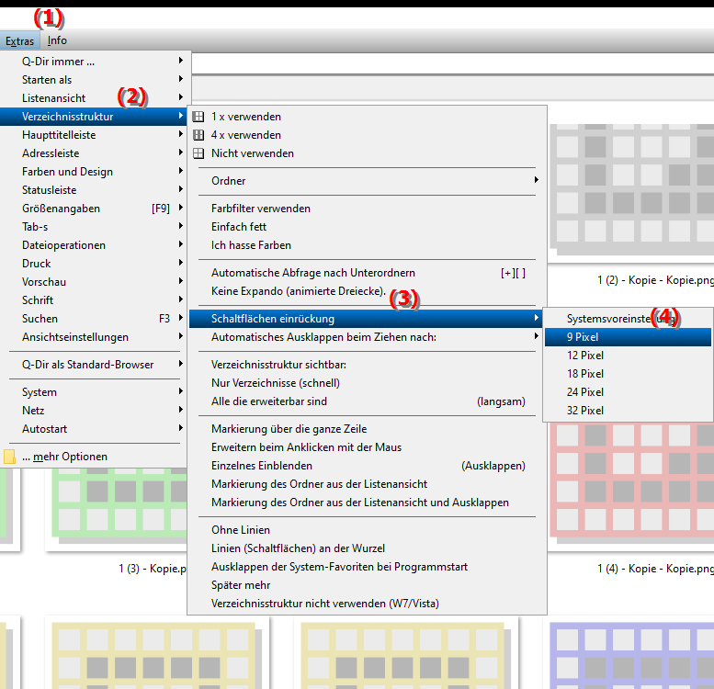This screenshot has height=689, width=714.
Task: Expand Suchen submenu
Action: click(94, 319)
